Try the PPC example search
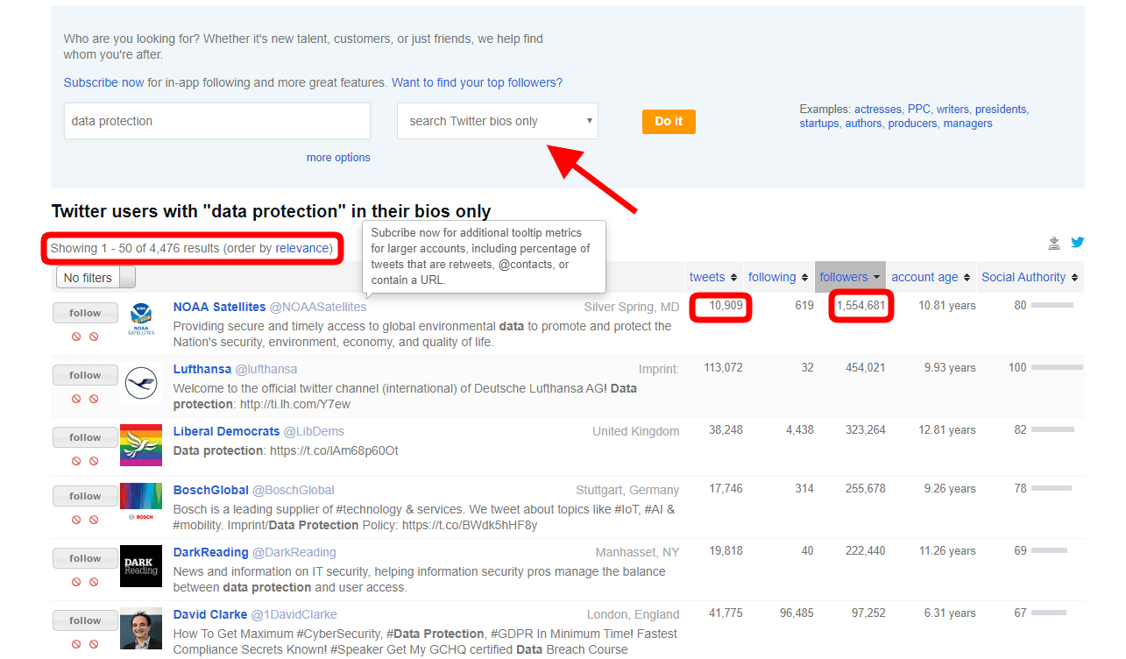 click(918, 110)
